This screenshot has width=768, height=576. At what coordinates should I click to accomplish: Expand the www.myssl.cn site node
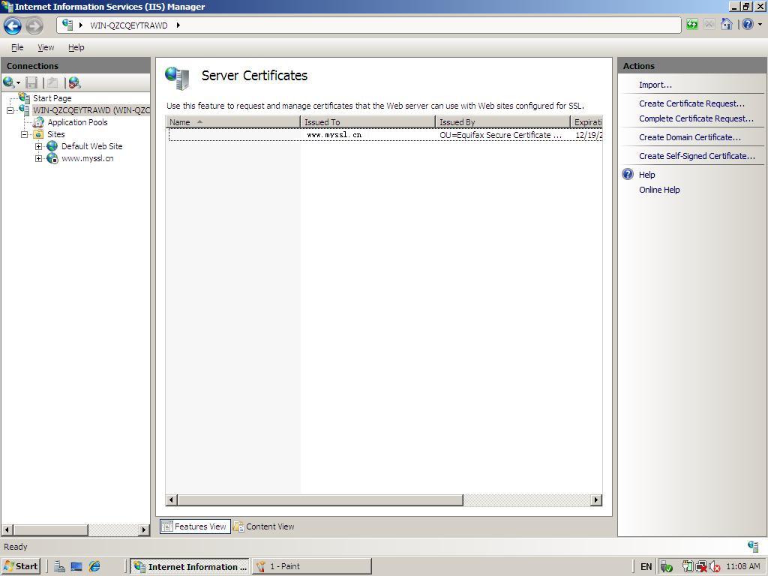point(39,158)
